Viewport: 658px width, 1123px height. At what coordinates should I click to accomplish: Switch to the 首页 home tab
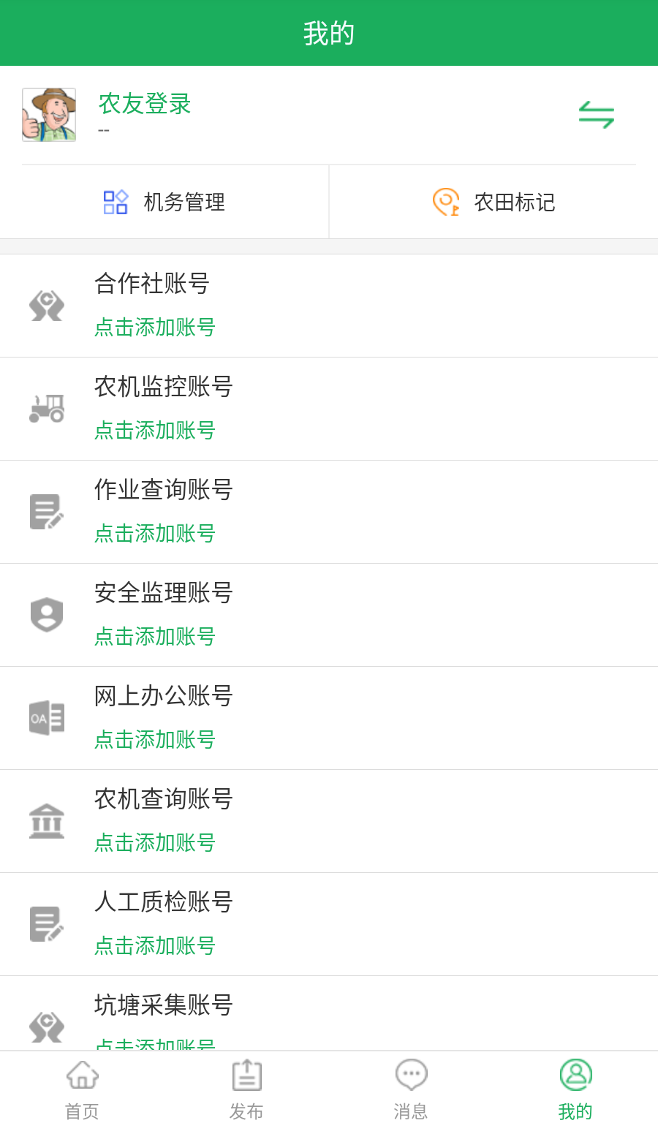(x=82, y=1088)
